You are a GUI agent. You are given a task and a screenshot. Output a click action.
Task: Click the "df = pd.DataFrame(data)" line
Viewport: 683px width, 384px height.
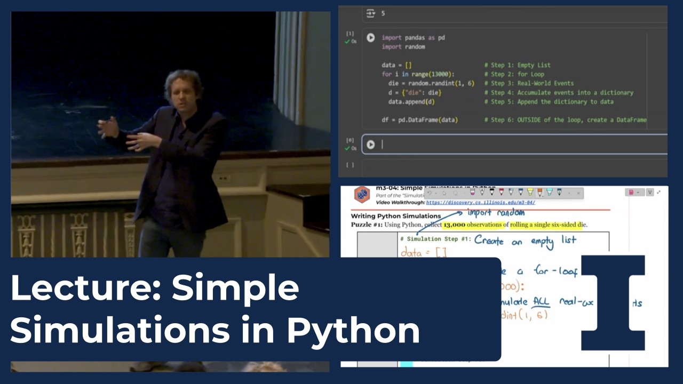(x=419, y=120)
